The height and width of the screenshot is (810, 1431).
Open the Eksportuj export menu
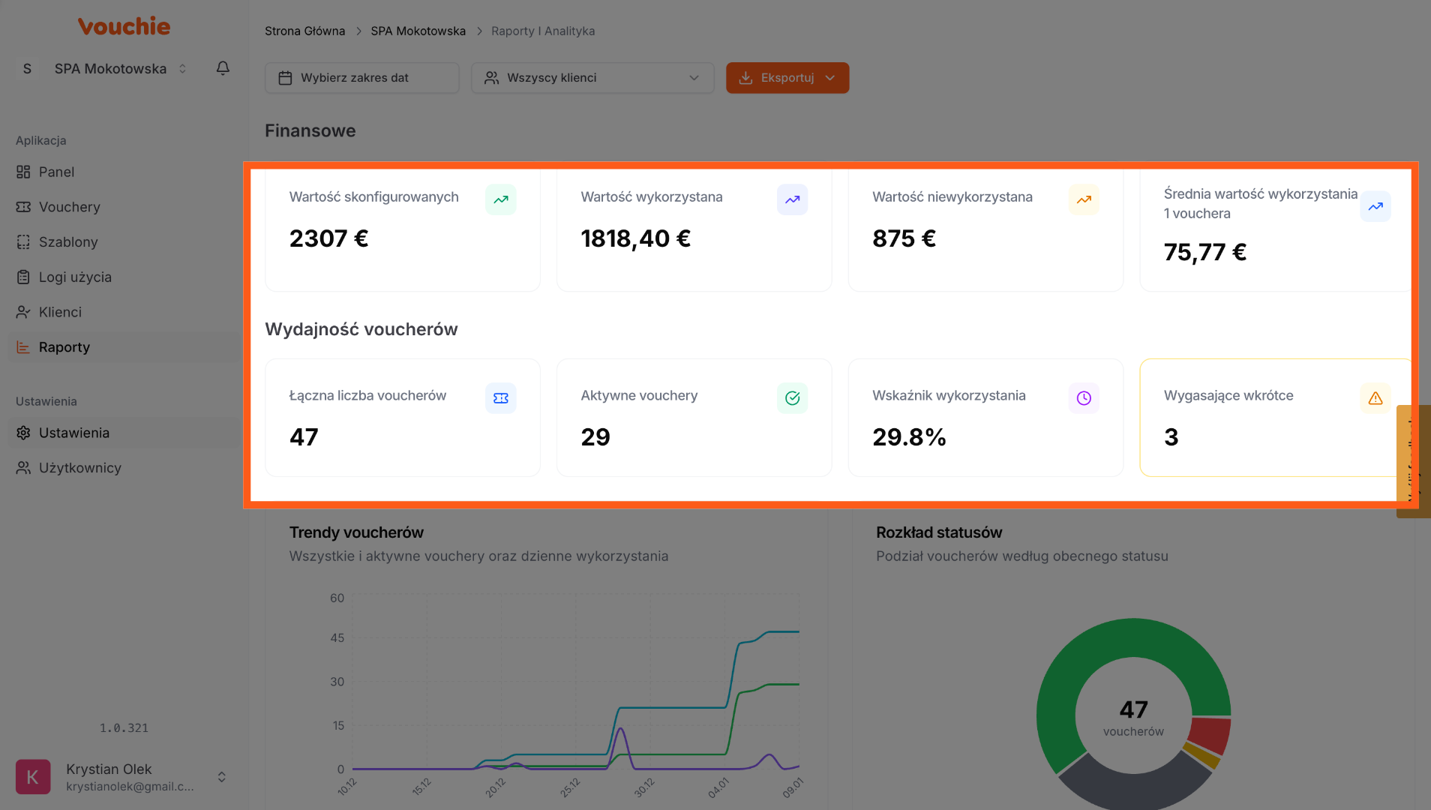click(787, 78)
